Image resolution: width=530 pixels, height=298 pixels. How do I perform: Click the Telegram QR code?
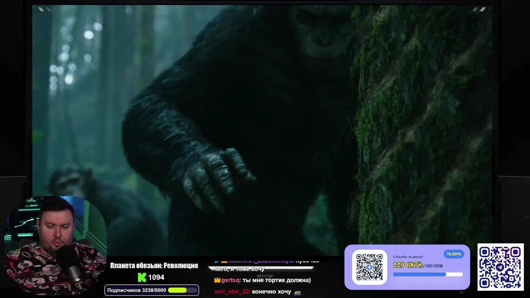(500, 267)
